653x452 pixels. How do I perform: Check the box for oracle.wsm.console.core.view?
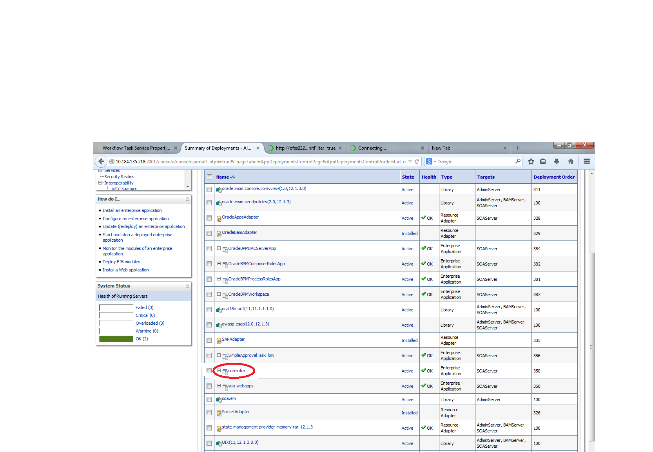click(x=209, y=190)
